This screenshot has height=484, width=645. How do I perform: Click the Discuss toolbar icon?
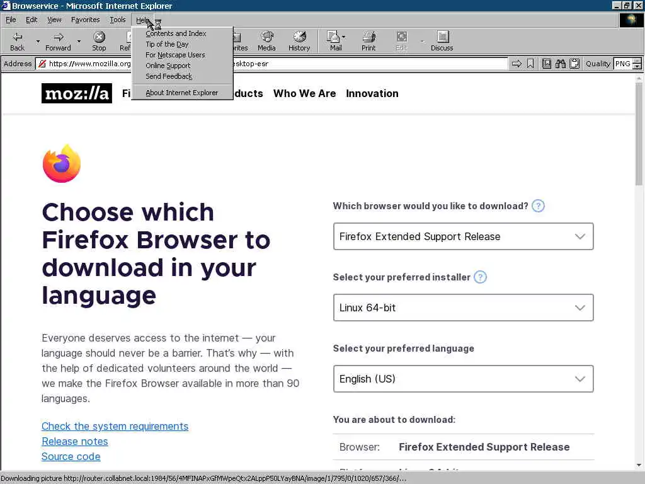coord(442,41)
